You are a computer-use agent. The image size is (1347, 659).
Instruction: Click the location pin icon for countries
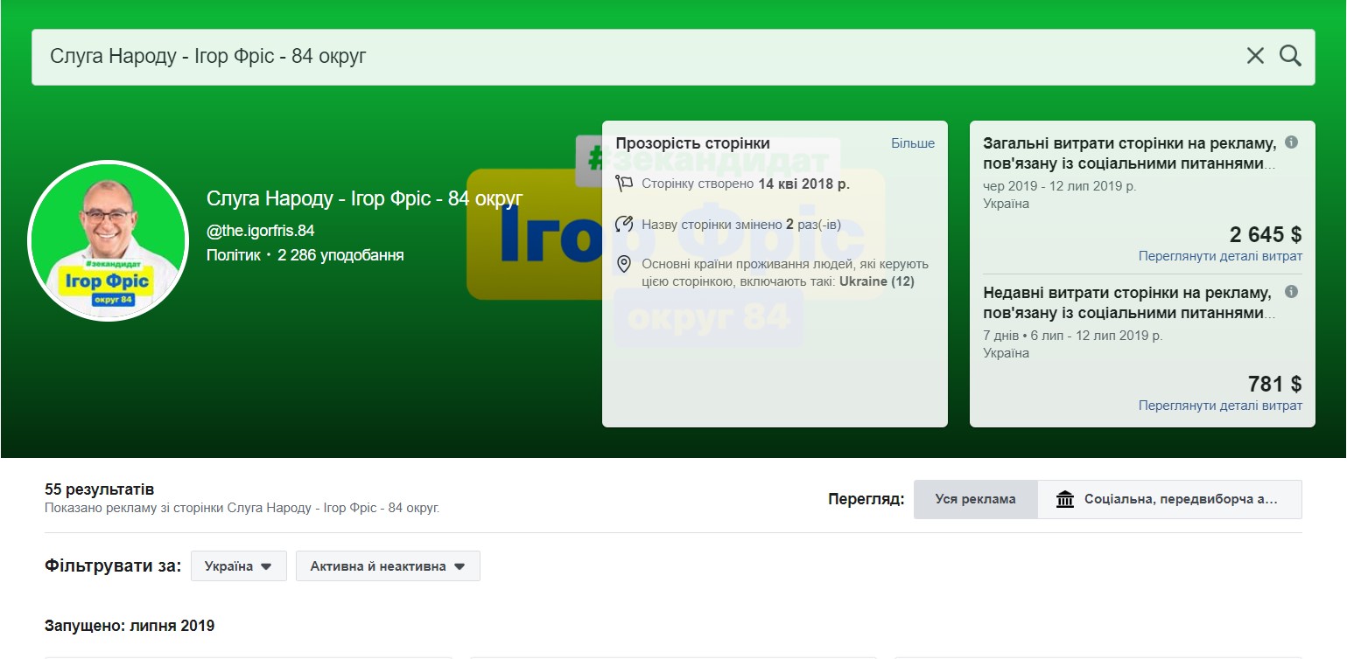click(624, 264)
